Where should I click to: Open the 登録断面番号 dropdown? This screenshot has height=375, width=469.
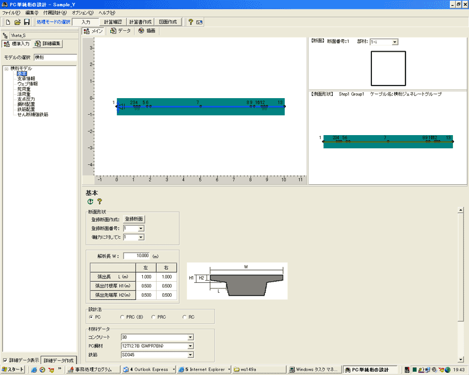pos(141,228)
